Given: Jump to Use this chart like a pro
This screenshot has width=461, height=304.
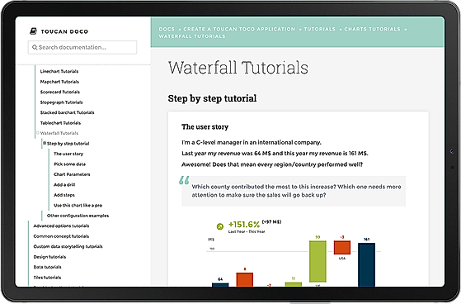Looking at the screenshot, I should [x=78, y=206].
